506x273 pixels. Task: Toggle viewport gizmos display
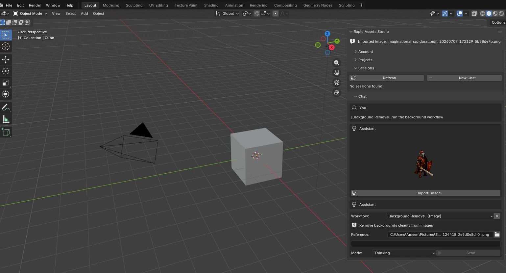(445, 13)
